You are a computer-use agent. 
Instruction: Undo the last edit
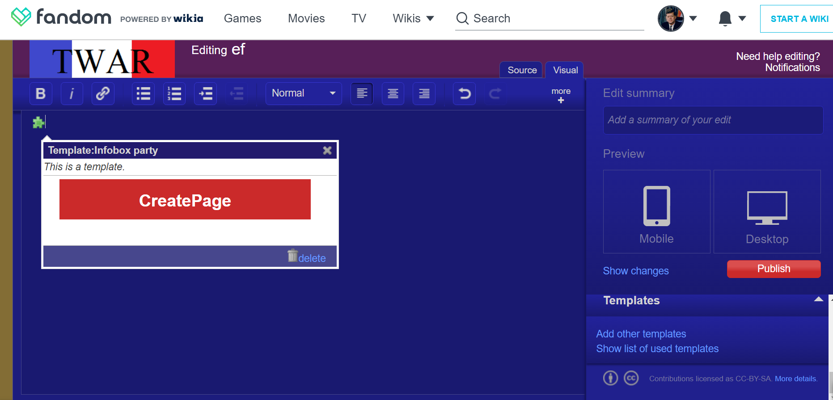464,93
